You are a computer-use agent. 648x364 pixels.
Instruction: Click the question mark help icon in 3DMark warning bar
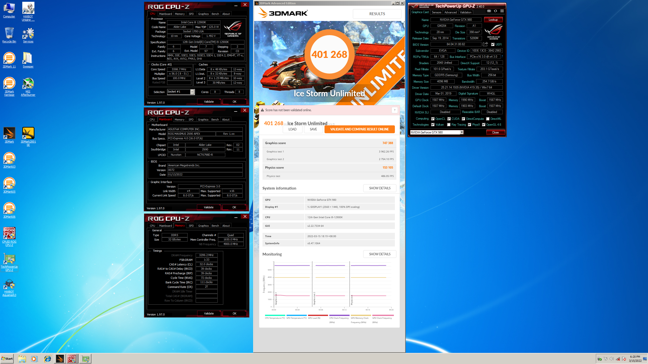395,110
